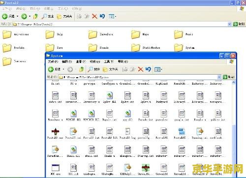Toggle Folders button in Postal2 window toolbar
This screenshot has height=178, width=246.
coord(64,16)
